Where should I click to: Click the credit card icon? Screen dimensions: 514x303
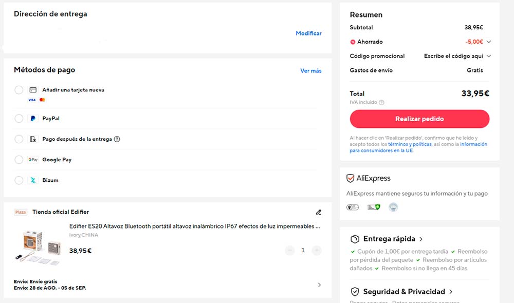pyautogui.click(x=33, y=90)
